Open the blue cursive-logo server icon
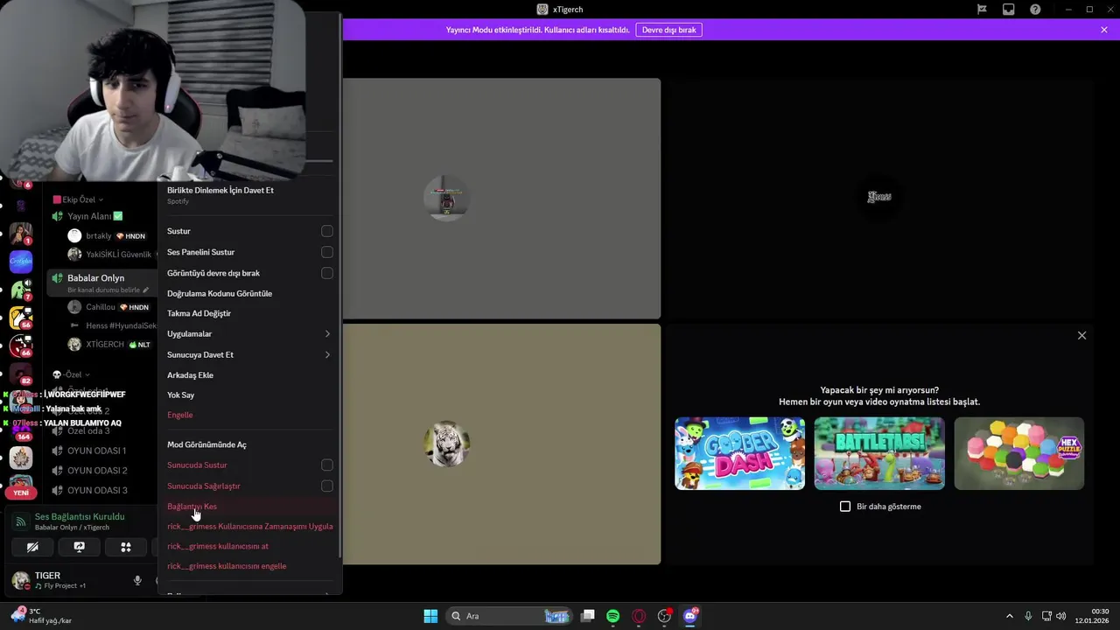 click(x=21, y=262)
